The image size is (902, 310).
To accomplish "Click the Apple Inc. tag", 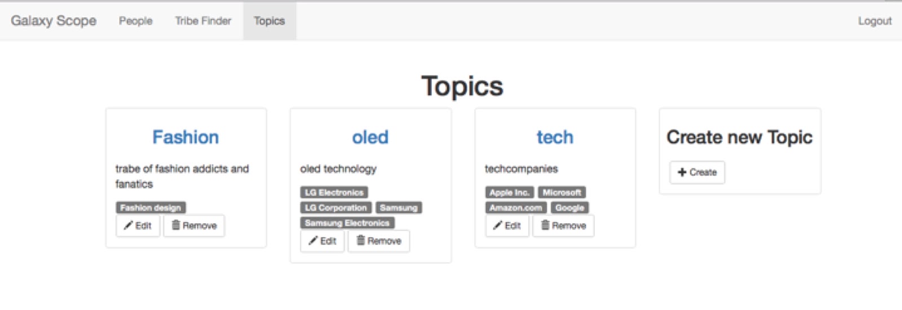I will point(509,192).
